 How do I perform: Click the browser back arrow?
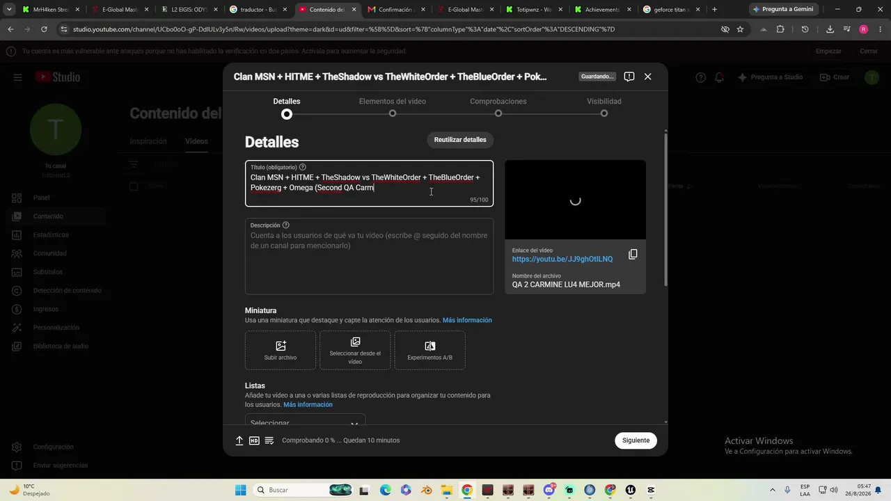(10, 29)
